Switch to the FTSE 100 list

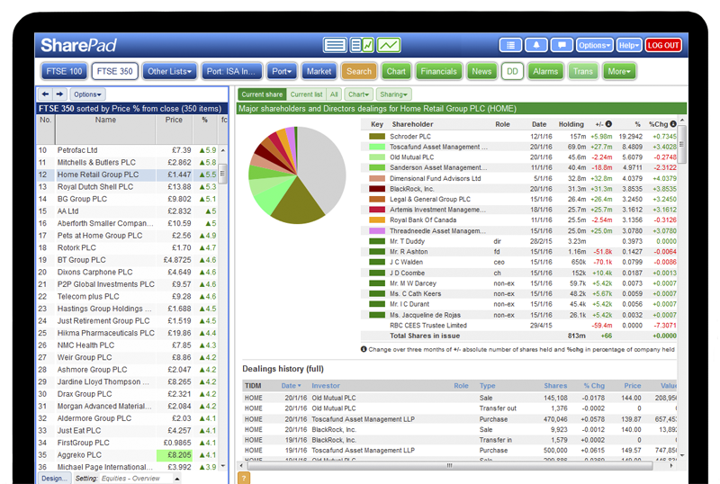coord(63,71)
